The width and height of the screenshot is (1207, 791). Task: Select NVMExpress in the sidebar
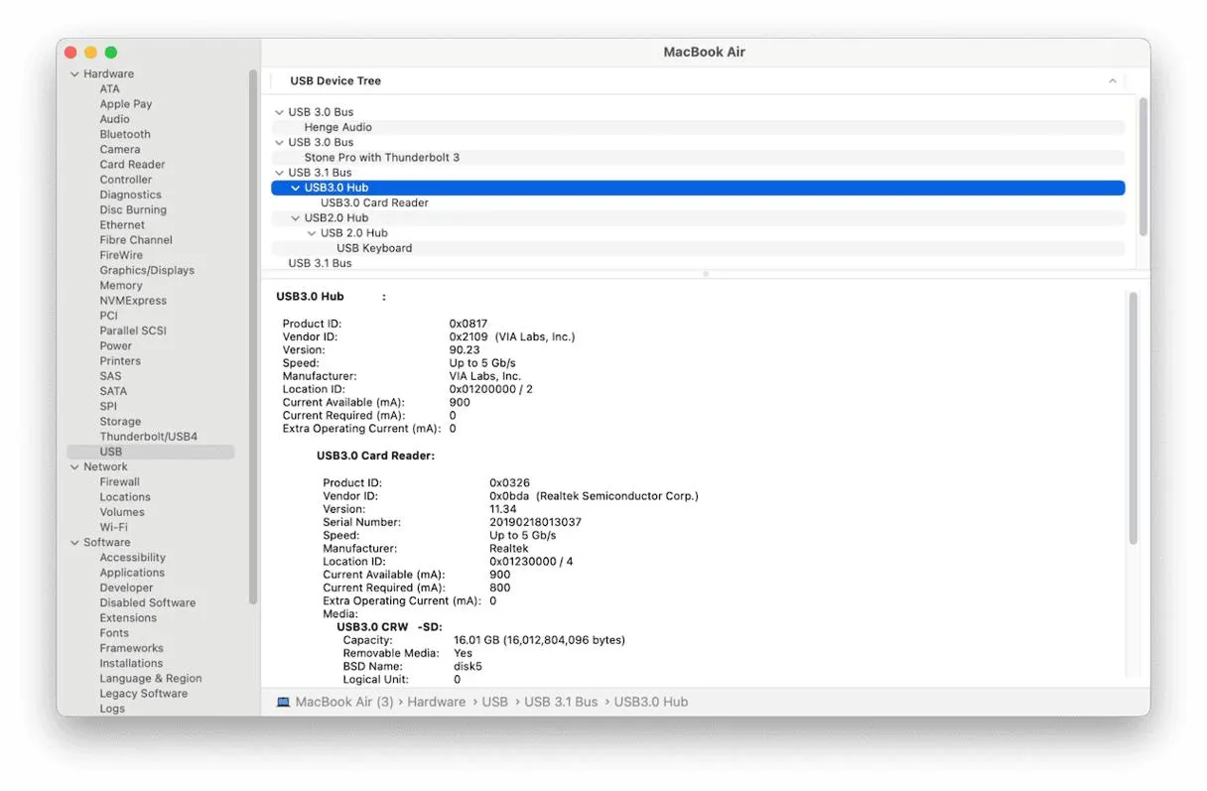133,301
